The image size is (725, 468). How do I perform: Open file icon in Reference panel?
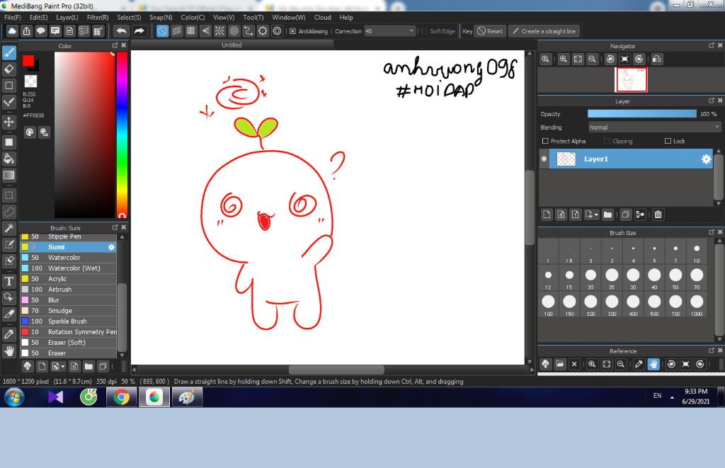(x=559, y=364)
